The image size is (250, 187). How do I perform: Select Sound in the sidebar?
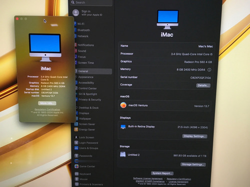point(82,51)
